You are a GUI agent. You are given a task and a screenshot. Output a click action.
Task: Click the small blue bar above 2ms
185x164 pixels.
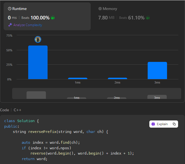point(118,79)
